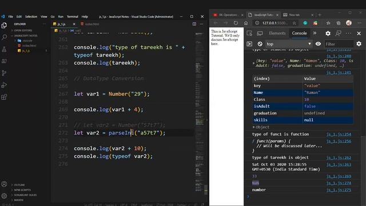The height and width of the screenshot is (206, 366).
Task: Close the DevTools panel
Action: point(359,33)
